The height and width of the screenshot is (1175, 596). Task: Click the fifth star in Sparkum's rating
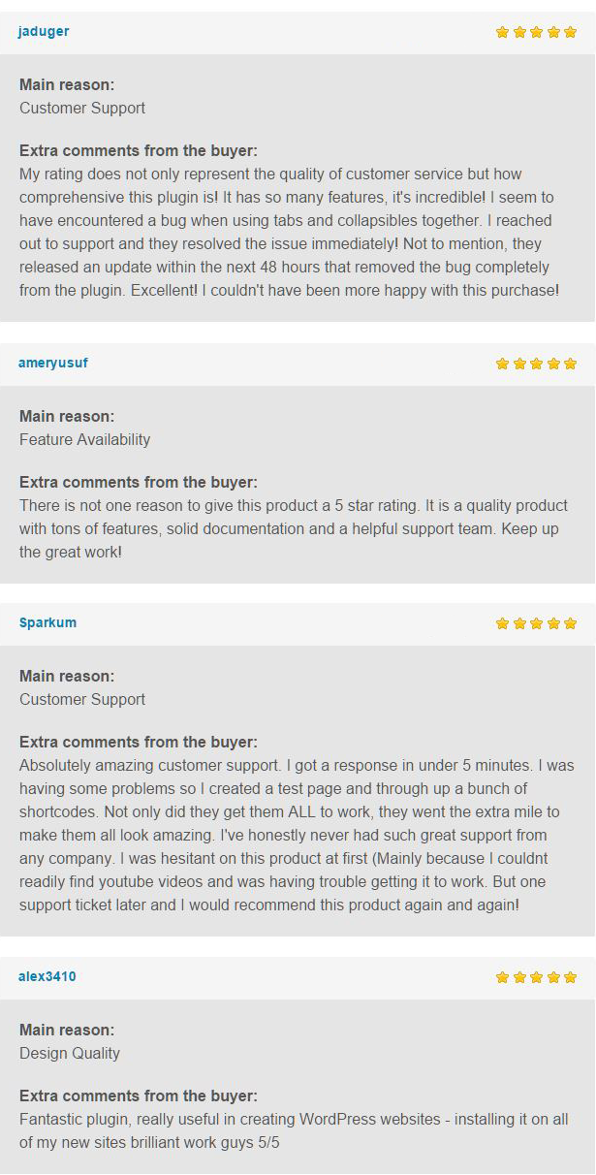click(570, 623)
